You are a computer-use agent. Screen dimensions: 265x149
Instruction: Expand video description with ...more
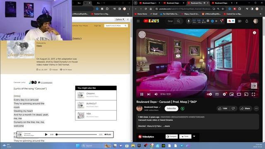(166, 126)
